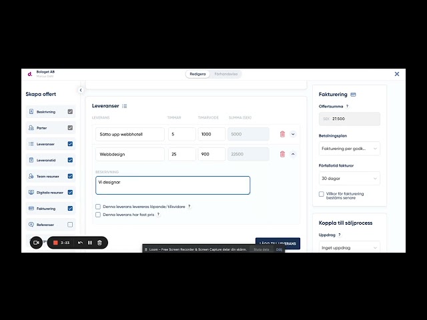Check Denna leverans har fast pris
This screenshot has height=320, width=427.
(98, 215)
